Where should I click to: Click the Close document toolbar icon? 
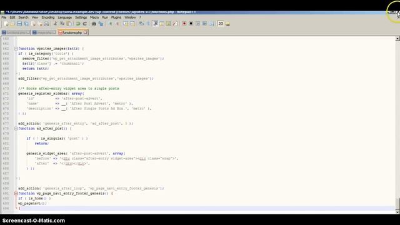tap(33, 24)
